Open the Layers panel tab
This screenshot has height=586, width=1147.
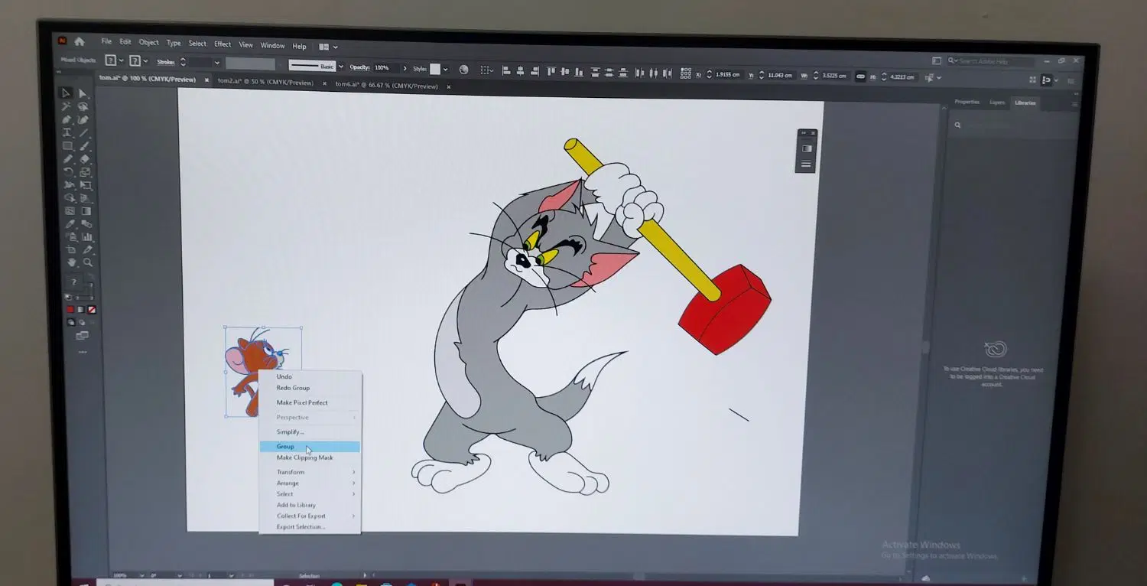pyautogui.click(x=997, y=102)
